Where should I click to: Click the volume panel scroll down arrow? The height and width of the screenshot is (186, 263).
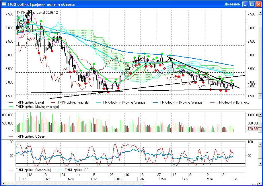click(260, 130)
